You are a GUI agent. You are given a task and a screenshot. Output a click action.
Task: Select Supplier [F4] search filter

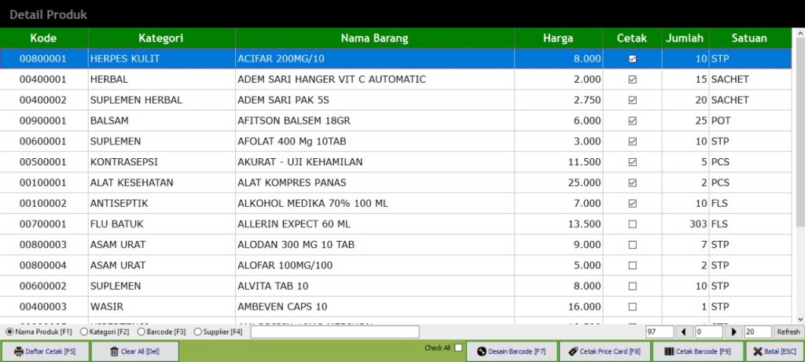[x=197, y=332]
